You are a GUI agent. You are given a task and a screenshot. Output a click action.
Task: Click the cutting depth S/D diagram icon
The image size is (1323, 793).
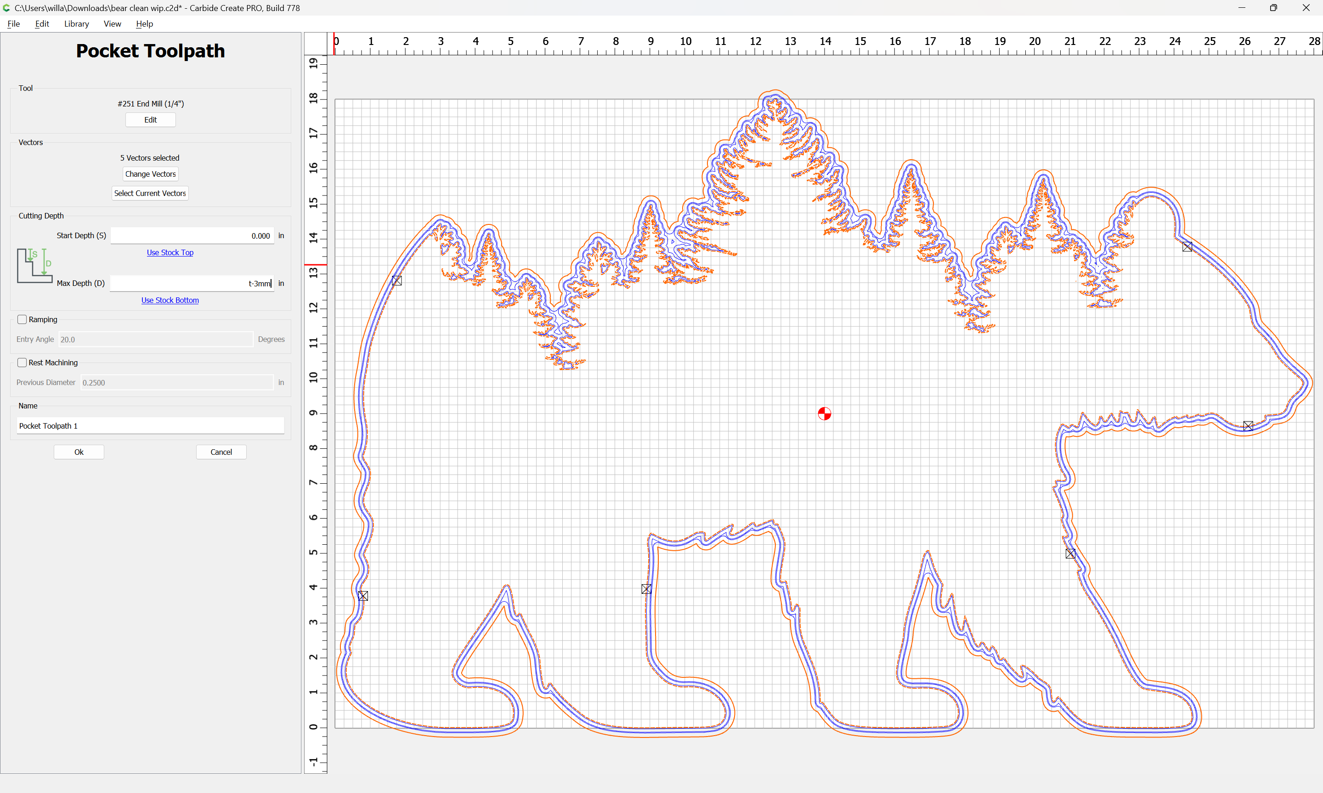click(x=34, y=266)
